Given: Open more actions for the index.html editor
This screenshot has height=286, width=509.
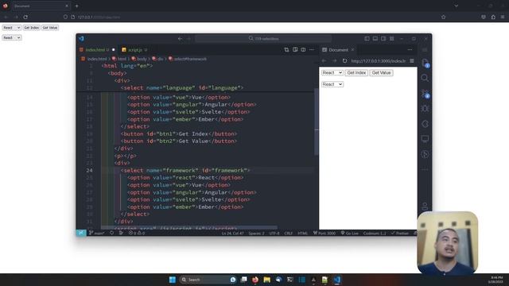Looking at the screenshot, I should (312, 49).
